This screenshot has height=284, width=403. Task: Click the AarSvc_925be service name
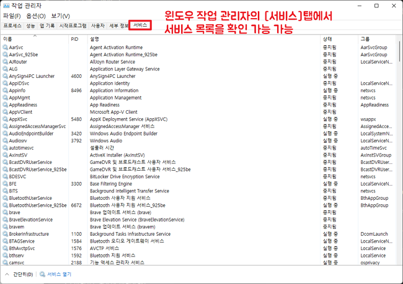24,54
